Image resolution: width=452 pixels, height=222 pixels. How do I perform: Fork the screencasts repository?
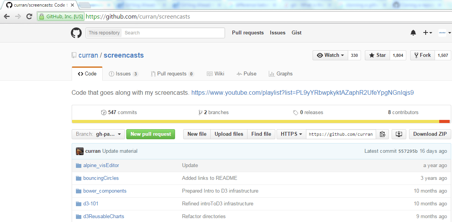click(x=422, y=55)
